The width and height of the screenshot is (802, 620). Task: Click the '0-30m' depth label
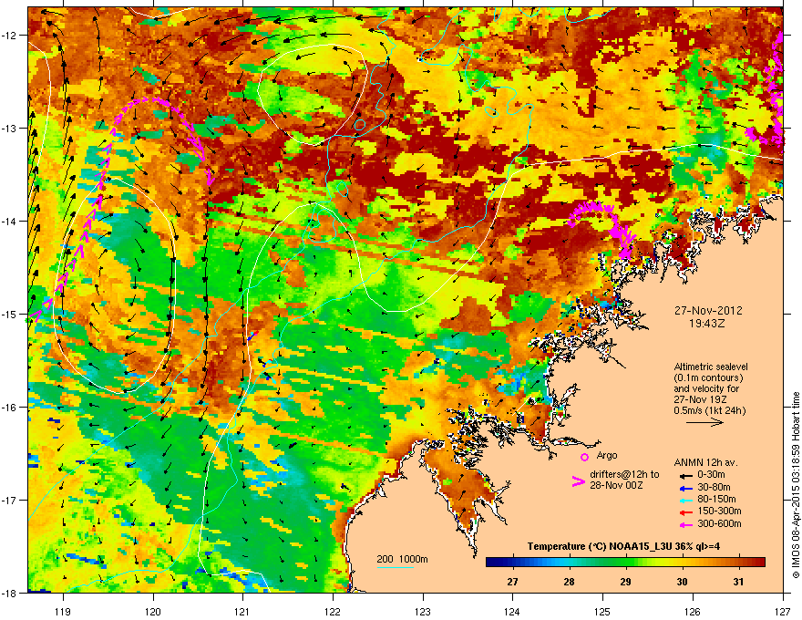(711, 475)
